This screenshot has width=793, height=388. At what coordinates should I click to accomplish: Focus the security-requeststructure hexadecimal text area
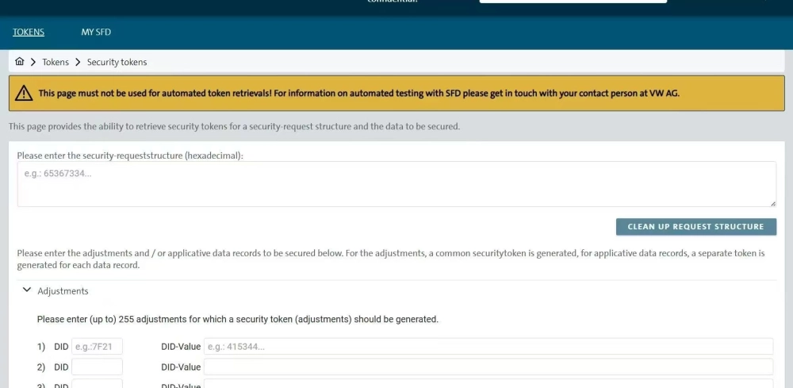click(396, 184)
